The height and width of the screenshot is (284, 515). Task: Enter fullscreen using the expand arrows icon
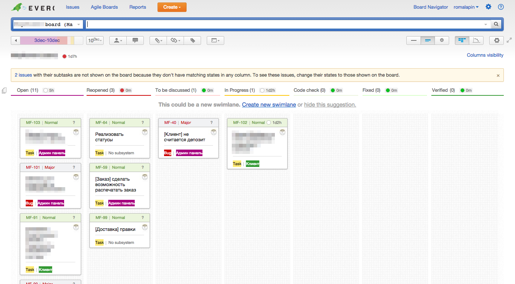click(509, 40)
